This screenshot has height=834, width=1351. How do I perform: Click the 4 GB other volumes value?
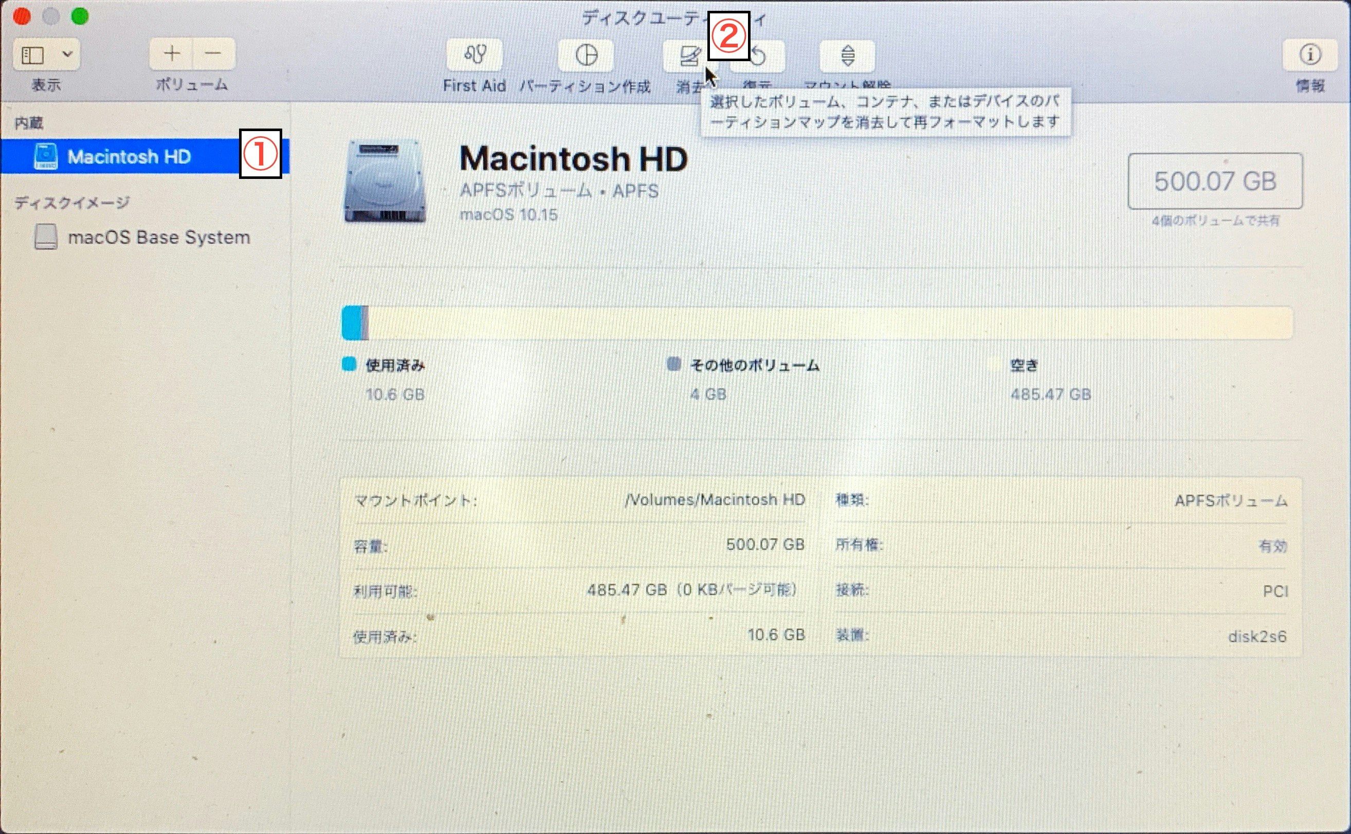[708, 394]
